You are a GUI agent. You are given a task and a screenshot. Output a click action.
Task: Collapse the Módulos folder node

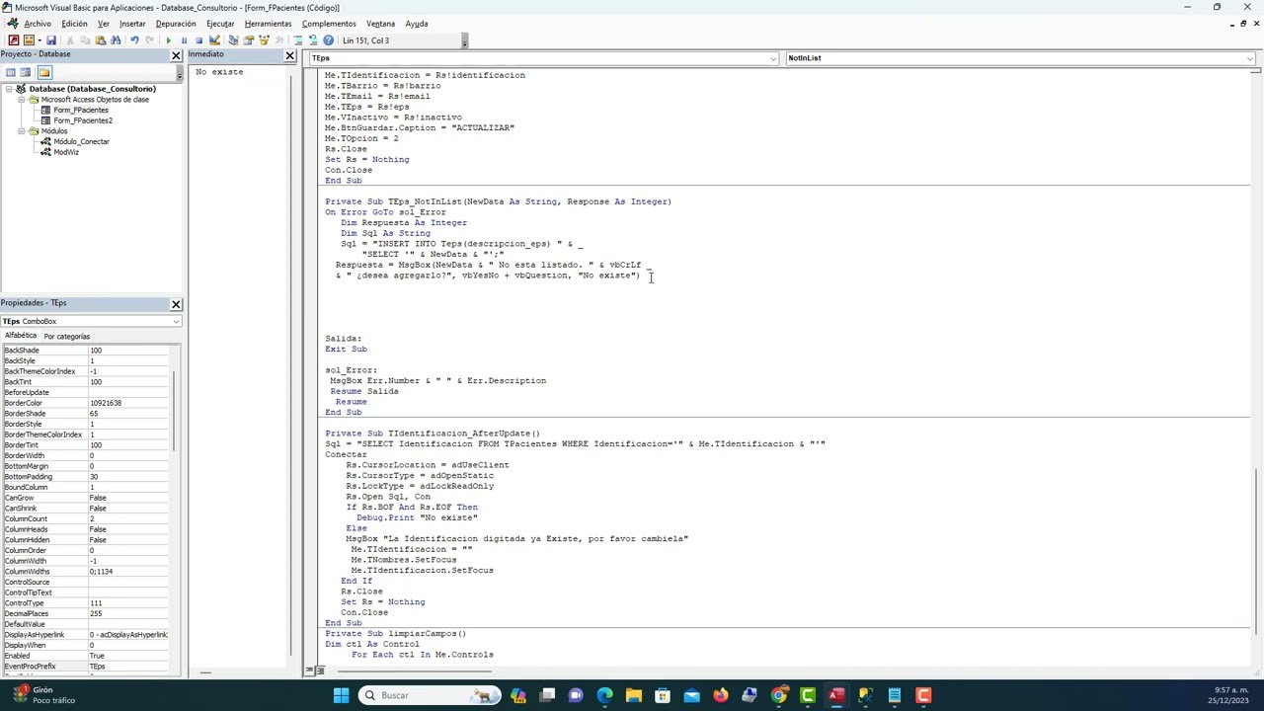tap(22, 131)
